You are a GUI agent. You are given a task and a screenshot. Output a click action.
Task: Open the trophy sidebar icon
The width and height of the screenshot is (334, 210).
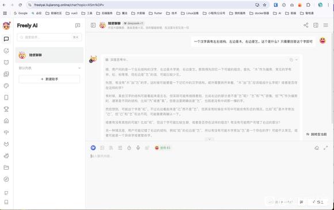[6, 109]
